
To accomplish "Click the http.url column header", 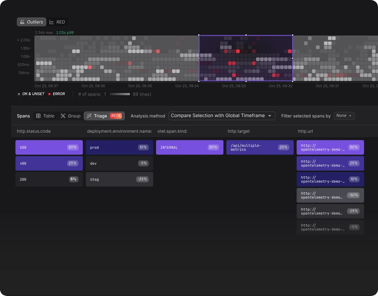I will coord(305,131).
